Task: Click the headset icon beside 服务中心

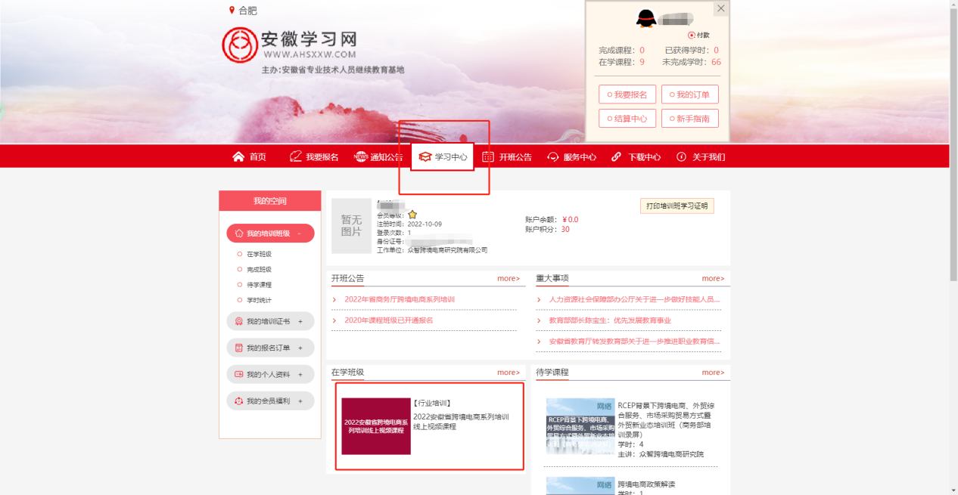Action: coord(553,157)
